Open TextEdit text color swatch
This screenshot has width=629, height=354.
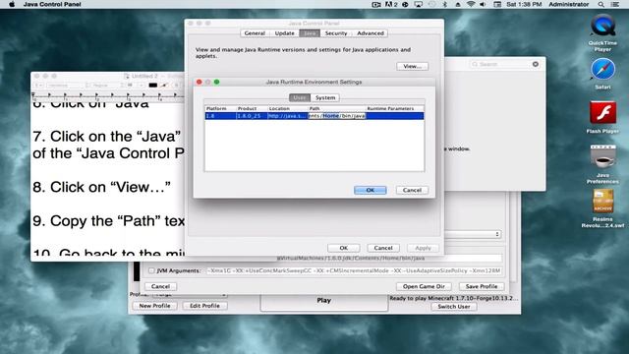tap(153, 86)
